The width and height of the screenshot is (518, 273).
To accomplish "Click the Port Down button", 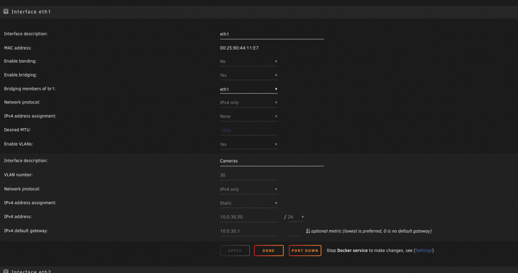I will click(x=305, y=251).
